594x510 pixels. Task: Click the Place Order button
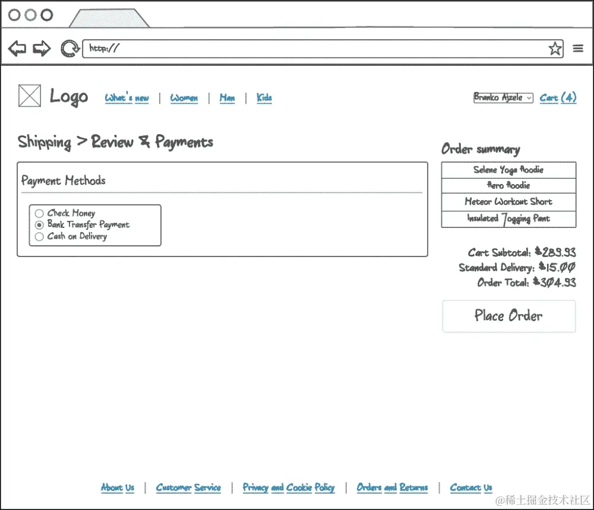[509, 316]
